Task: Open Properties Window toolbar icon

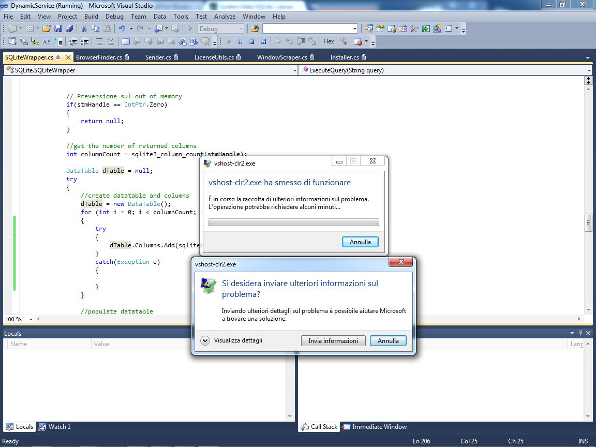Action: click(380, 28)
